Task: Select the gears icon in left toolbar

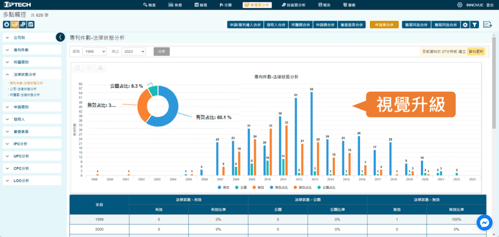Action: (23, 24)
